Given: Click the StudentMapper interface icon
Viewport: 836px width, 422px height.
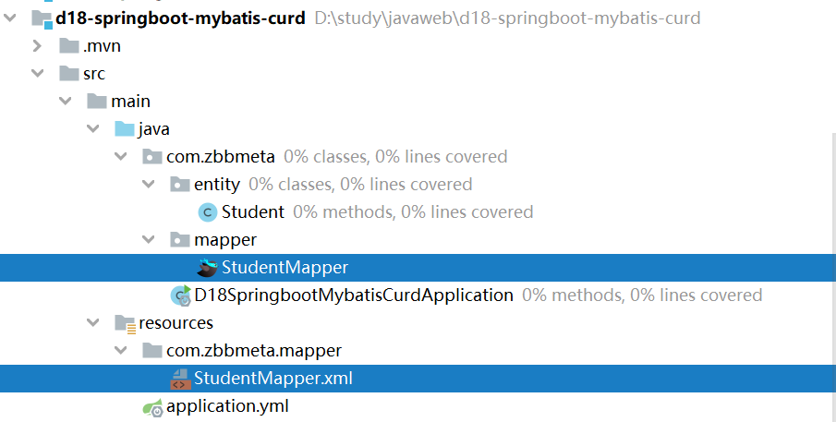Looking at the screenshot, I should (x=208, y=268).
